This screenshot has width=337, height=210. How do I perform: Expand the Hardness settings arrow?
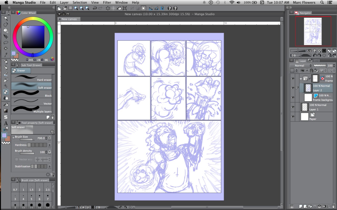[49, 145]
